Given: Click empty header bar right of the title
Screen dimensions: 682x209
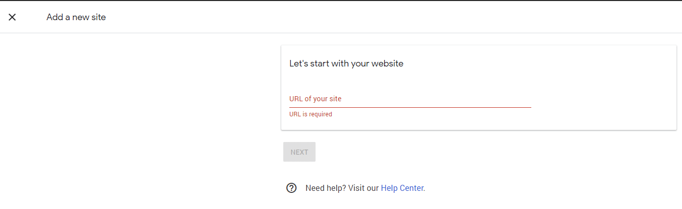Looking at the screenshot, I should tap(393, 17).
